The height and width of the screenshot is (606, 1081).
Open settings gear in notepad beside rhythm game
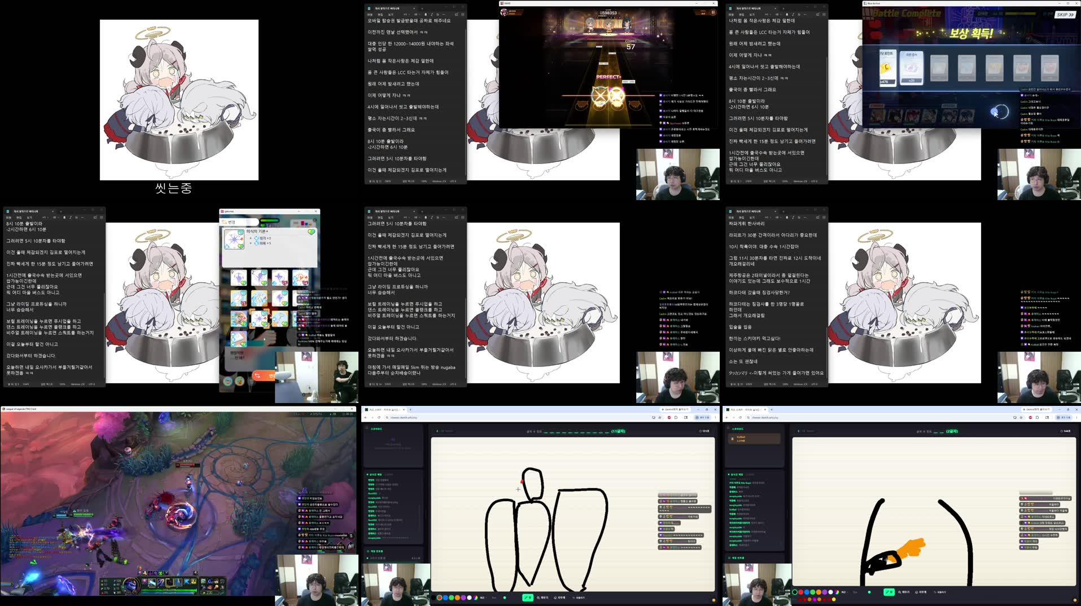click(463, 15)
